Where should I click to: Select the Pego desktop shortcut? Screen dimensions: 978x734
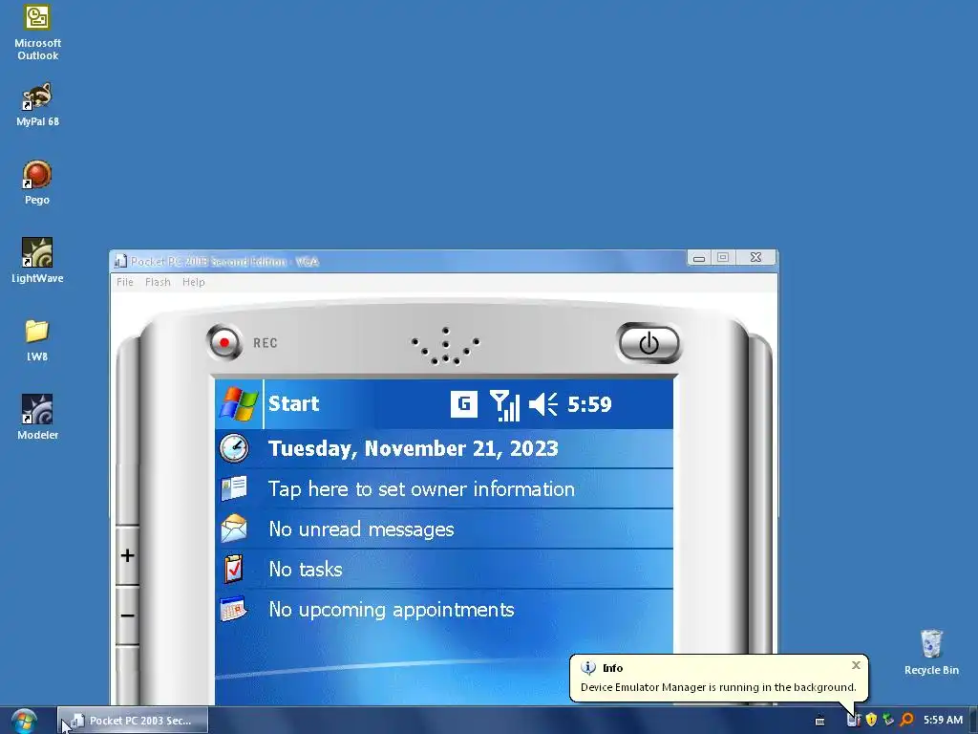click(x=37, y=183)
